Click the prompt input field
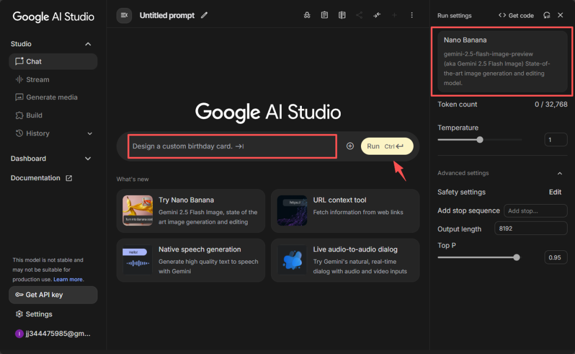The width and height of the screenshot is (575, 354). pyautogui.click(x=232, y=146)
